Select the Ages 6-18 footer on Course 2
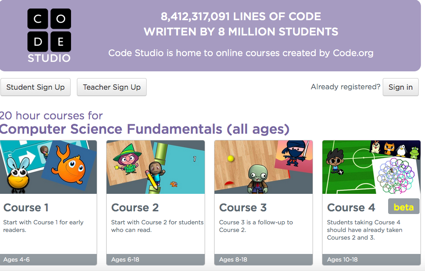Image resolution: width=425 pixels, height=271 pixels. [155, 259]
